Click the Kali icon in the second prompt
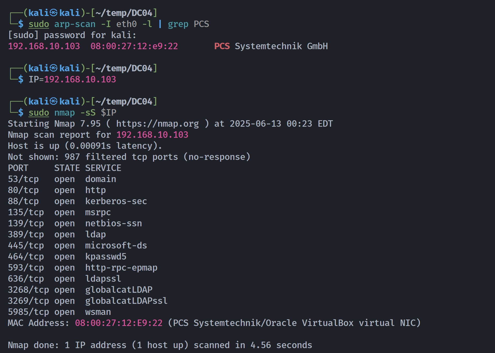 coord(53,68)
